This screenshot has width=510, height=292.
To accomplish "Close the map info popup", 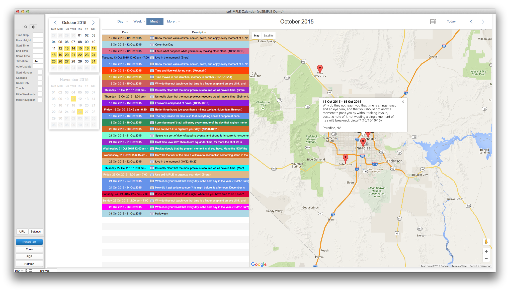I will click(403, 102).
